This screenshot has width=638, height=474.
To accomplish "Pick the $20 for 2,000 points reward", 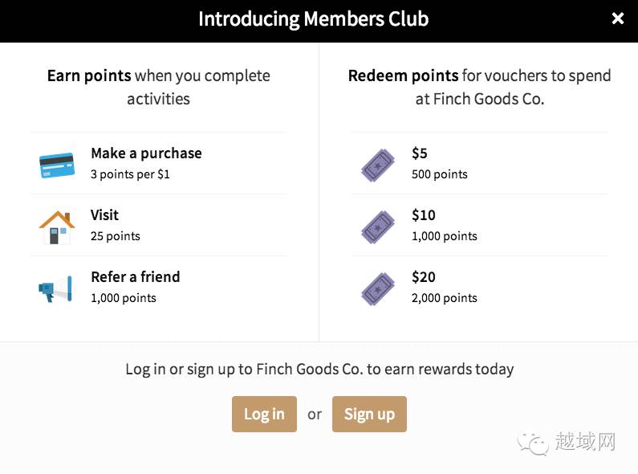I will tap(444, 288).
